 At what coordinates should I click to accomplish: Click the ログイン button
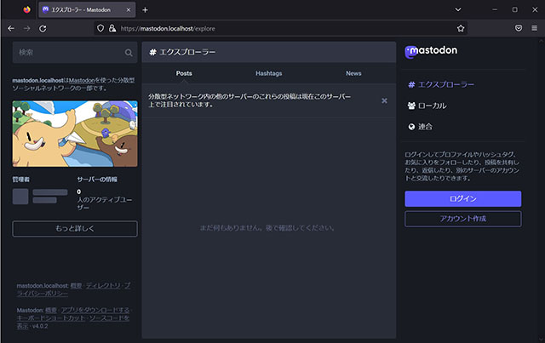point(462,199)
